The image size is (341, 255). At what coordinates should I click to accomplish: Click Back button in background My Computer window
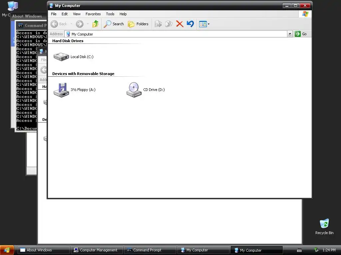44,70
